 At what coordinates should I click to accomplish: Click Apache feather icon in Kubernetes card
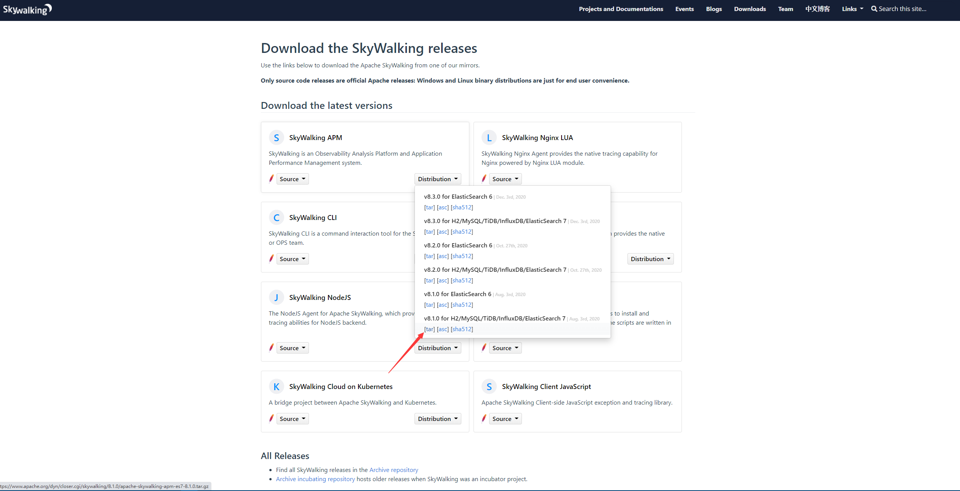pyautogui.click(x=271, y=419)
